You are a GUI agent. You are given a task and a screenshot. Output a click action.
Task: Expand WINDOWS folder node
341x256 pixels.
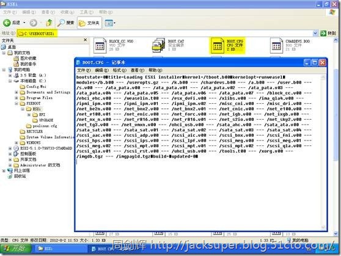[x=16, y=143]
